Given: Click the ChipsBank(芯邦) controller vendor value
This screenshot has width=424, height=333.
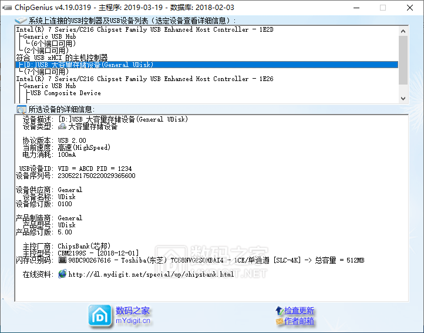Looking at the screenshot, I should (x=84, y=246).
